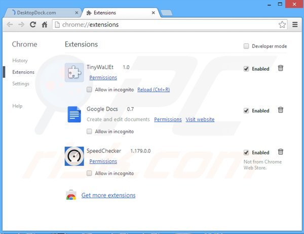This screenshot has width=304, height=234.
Task: Enable Developer mode checkbox
Action: click(246, 46)
